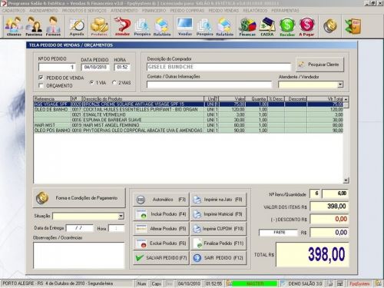Open the PEDIDO VENDAS menu
Screen dimensions: 384x288
(x=223, y=11)
